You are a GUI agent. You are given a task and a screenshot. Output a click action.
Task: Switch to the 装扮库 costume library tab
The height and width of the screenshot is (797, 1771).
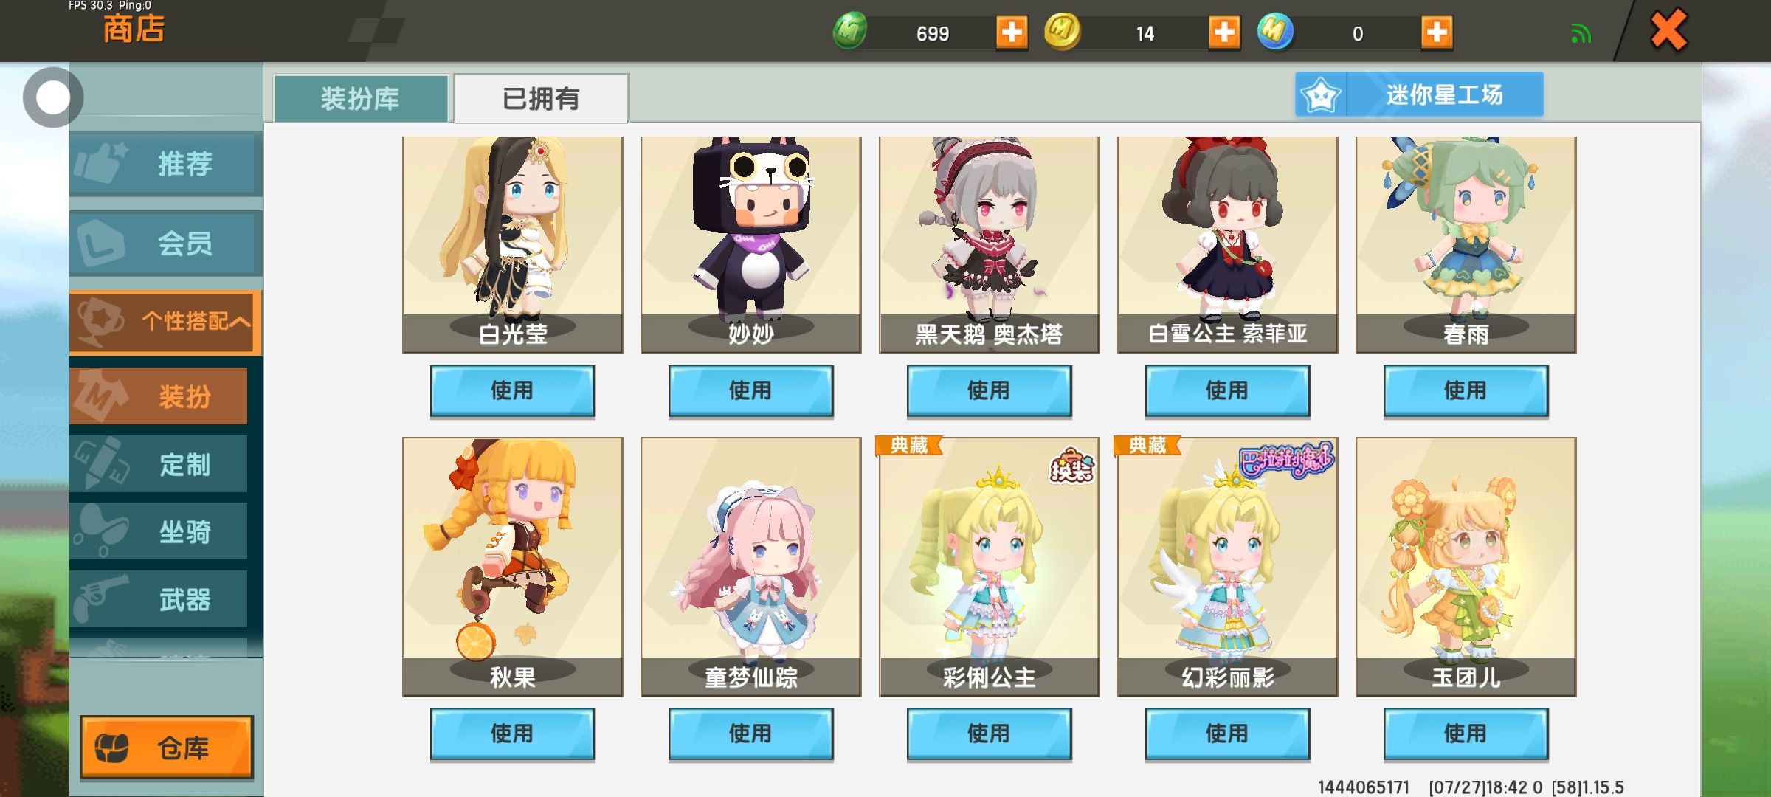click(361, 98)
